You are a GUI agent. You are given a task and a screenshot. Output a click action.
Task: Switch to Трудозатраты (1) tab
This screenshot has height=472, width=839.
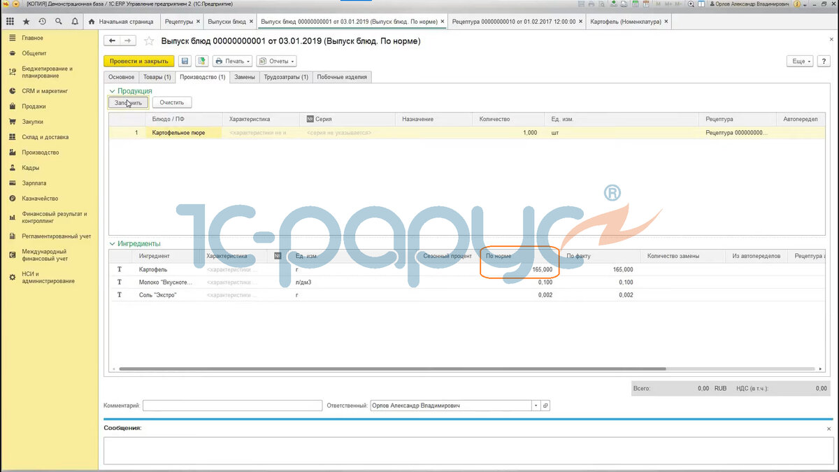coord(286,77)
